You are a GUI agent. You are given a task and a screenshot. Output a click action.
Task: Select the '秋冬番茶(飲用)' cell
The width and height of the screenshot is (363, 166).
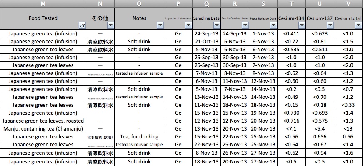[100, 137]
